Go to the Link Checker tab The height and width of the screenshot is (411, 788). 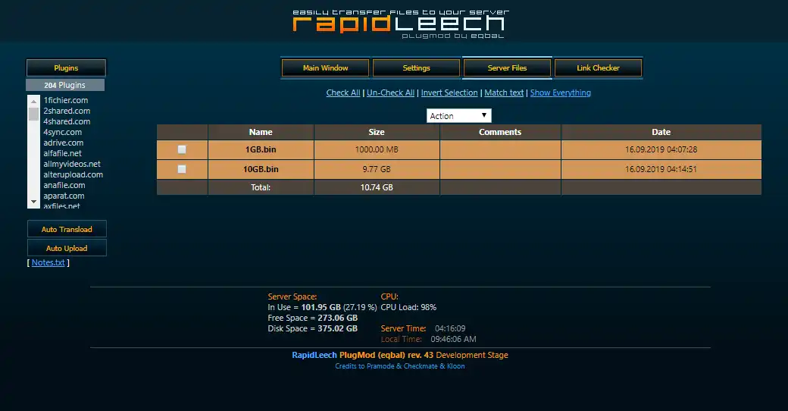(598, 68)
